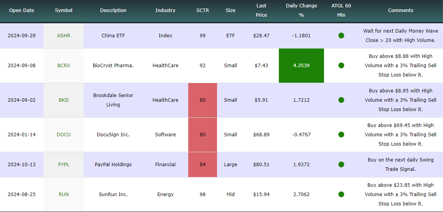443x212 pixels.
Task: Click the last price $68.89
Action: 261,134
